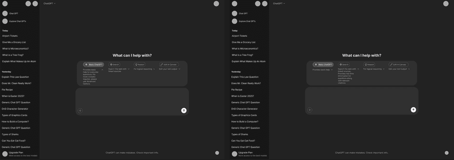Click 'Chat GPT' sidebar link in right mockup

pos(243,13)
